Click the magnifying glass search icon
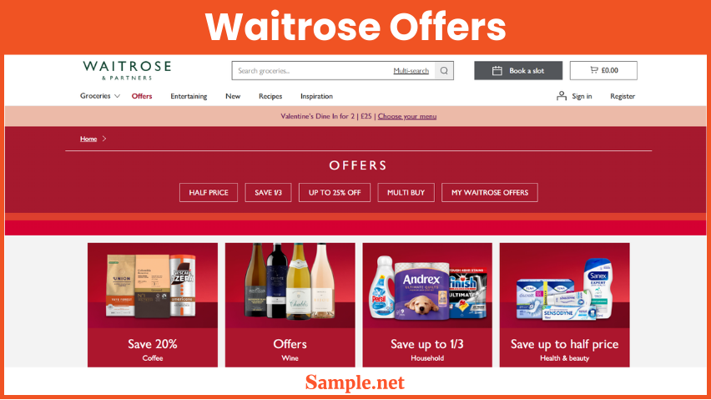Screen dimensions: 711x400 (444, 71)
